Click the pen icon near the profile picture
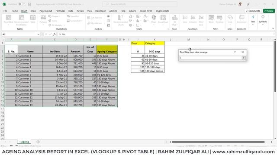 [248, 4]
